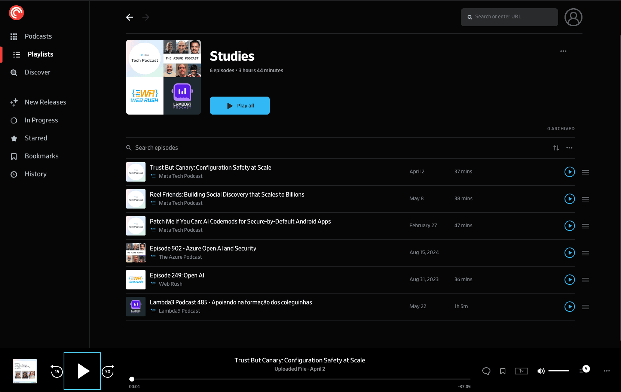The width and height of the screenshot is (621, 392).
Task: Click the 1h 5m duration text
Action: point(461,306)
